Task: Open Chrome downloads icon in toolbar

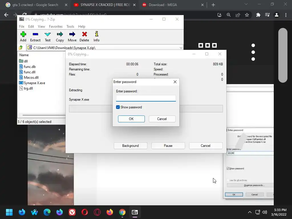Action: (x=220, y=15)
